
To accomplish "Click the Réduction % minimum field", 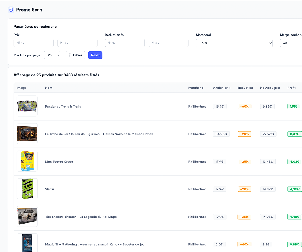I will [125, 43].
